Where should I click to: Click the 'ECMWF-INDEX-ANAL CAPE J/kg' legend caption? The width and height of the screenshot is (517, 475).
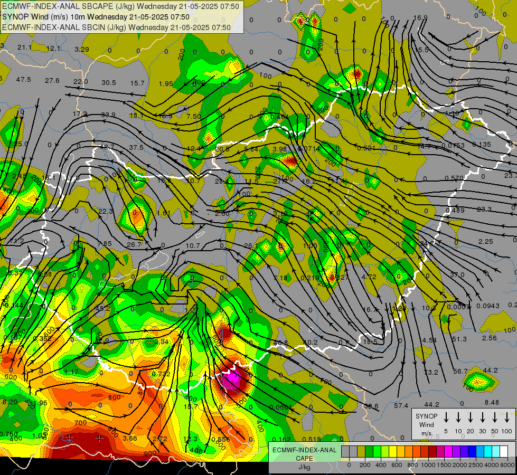click(304, 459)
